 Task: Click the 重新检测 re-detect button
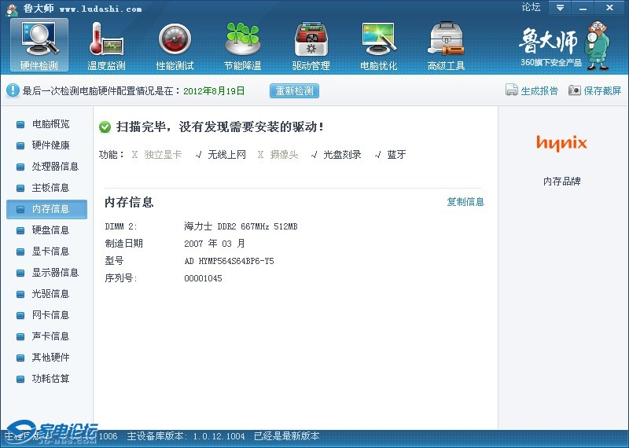click(x=294, y=90)
